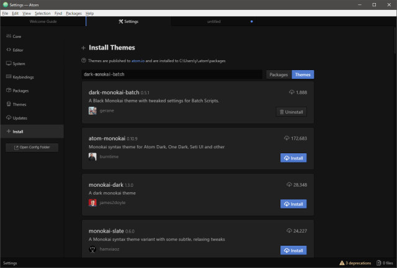397x268 pixels.
Task: Click Open Config Folder button
Action: pos(32,148)
